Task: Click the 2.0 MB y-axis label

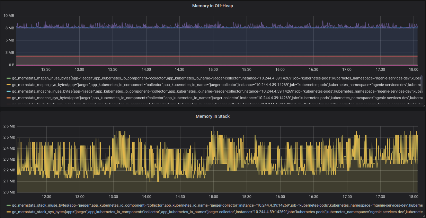Action: 9,192
